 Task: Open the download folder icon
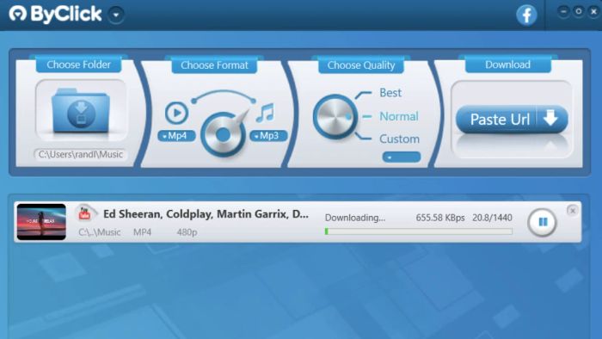pos(81,111)
